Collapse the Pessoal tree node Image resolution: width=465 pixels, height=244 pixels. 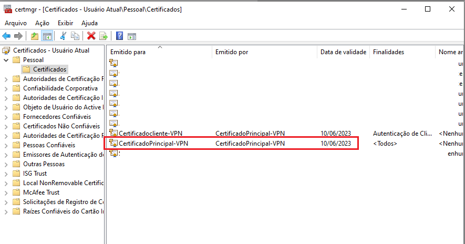coord(6,60)
